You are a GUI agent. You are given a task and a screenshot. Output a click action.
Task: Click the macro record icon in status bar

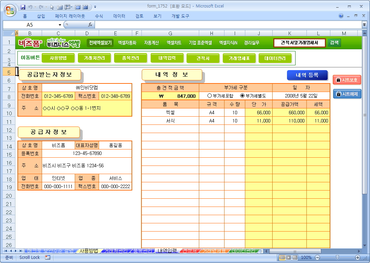click(x=47, y=257)
